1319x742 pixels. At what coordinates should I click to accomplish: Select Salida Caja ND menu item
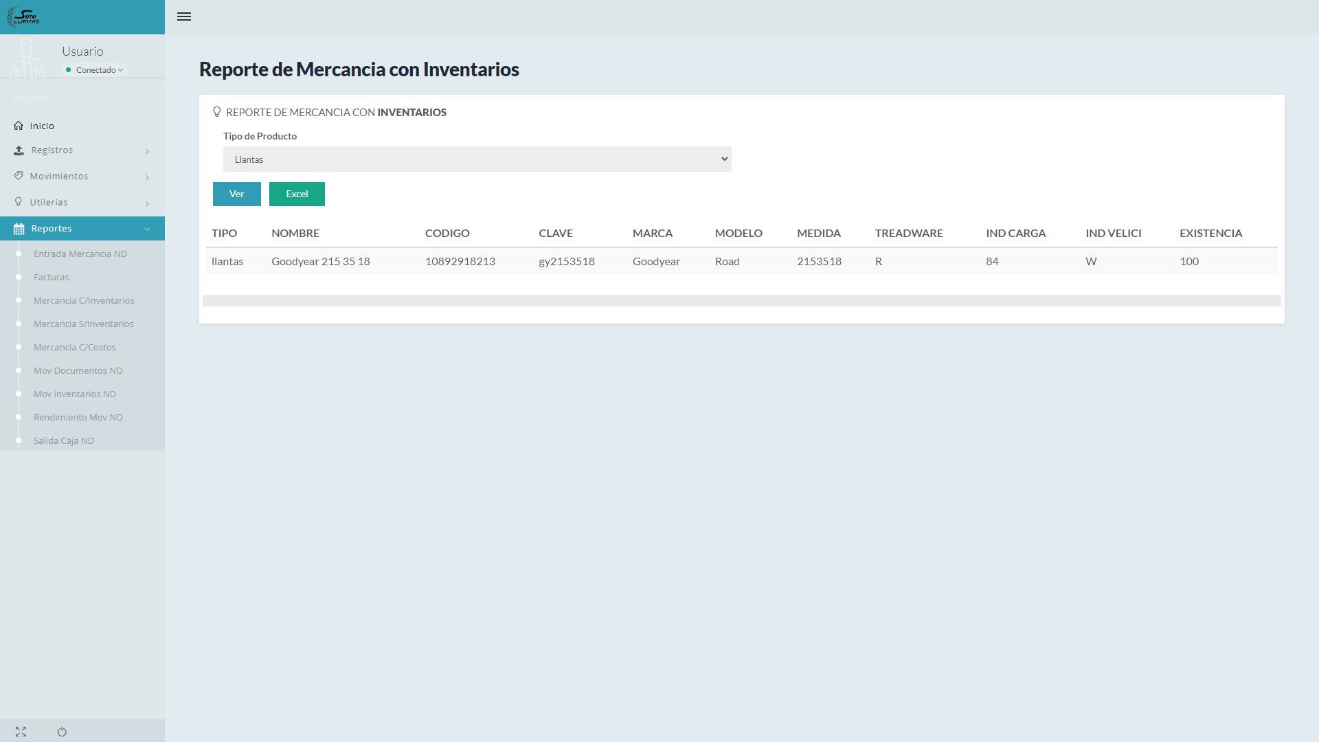(x=63, y=440)
